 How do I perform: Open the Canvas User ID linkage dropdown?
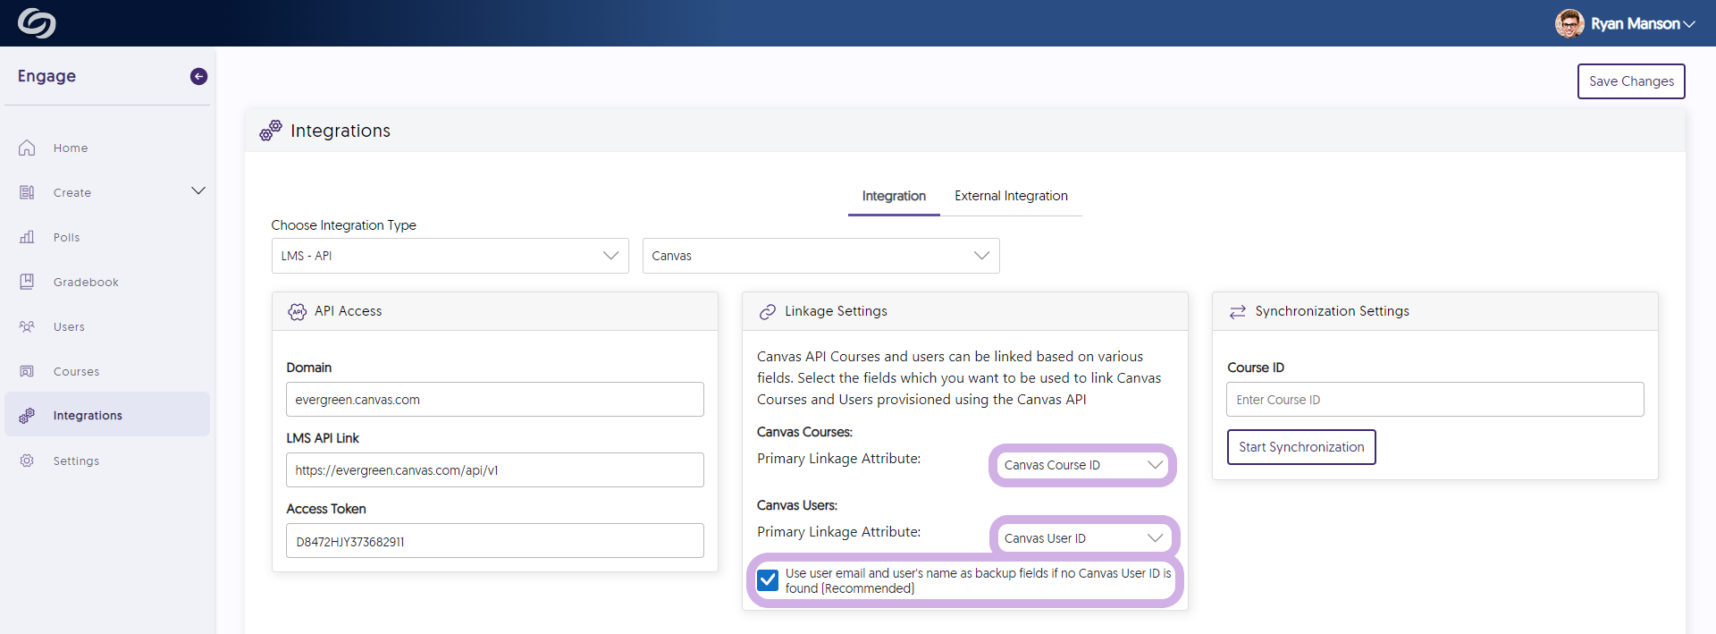pos(1083,538)
